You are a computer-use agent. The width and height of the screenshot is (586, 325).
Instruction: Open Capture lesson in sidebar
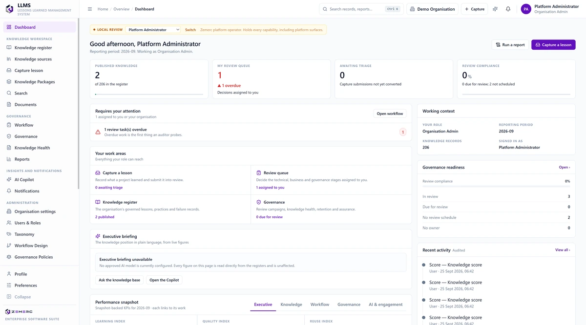point(39,70)
